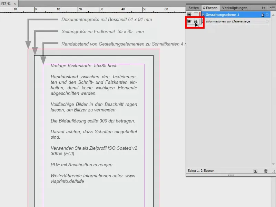276x207 pixels.
Task: Expand the Informationen zur Datenanlage layer
Action: [x=203, y=21]
